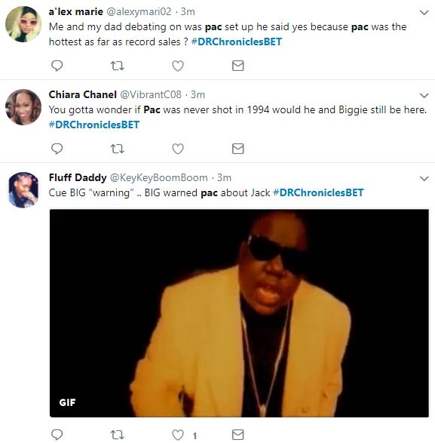Retweet a'lex marie's tweet
Screen dimensions: 435x443
117,66
